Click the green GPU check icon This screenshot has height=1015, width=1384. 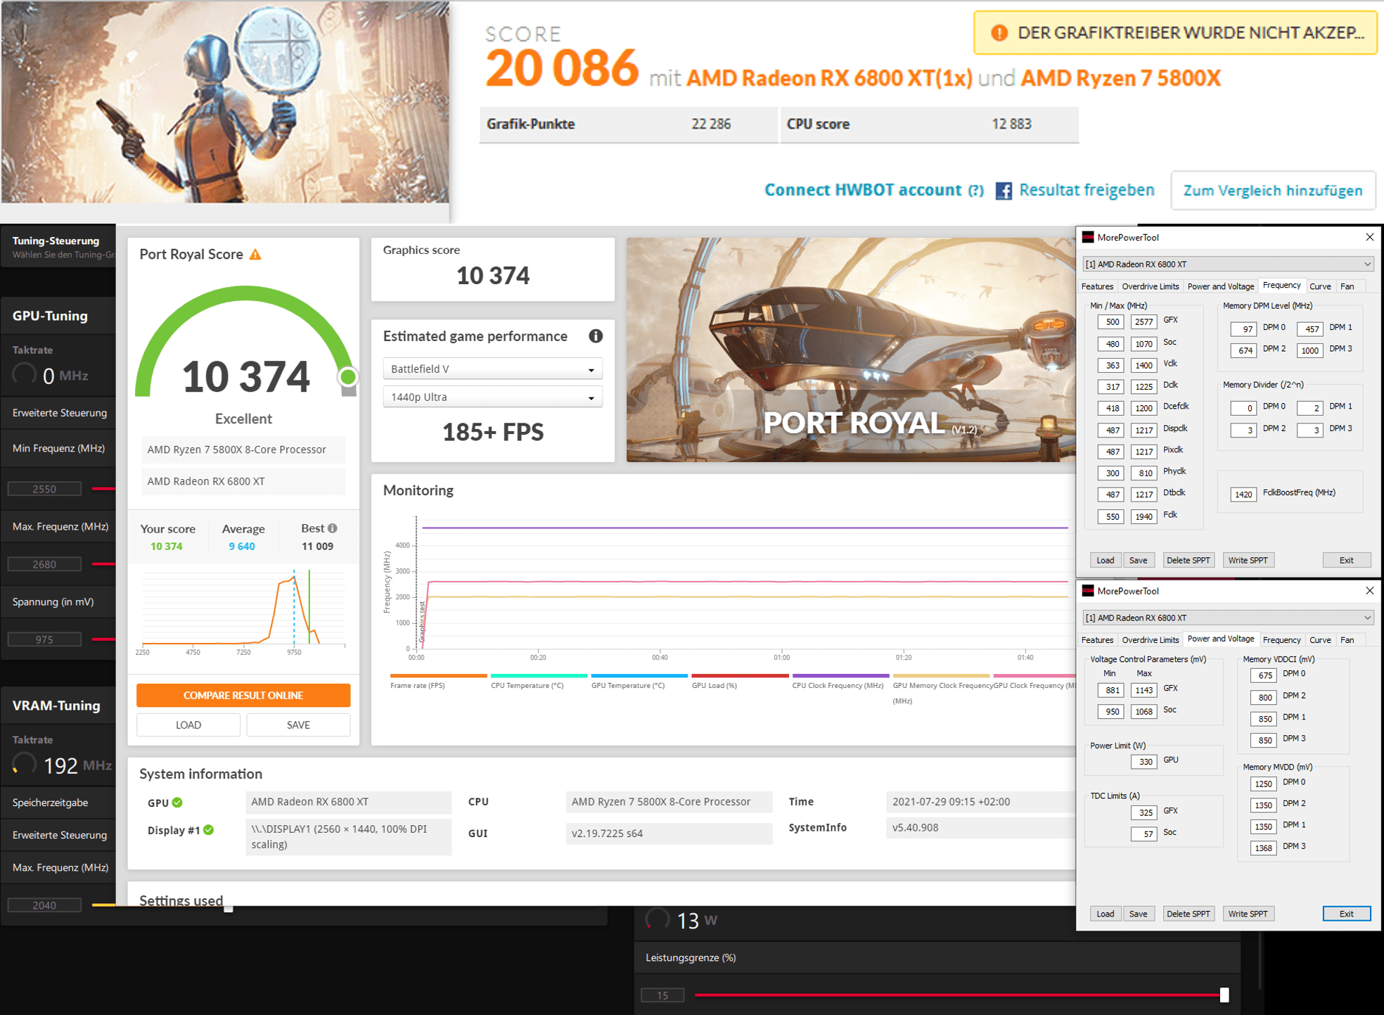click(x=177, y=803)
